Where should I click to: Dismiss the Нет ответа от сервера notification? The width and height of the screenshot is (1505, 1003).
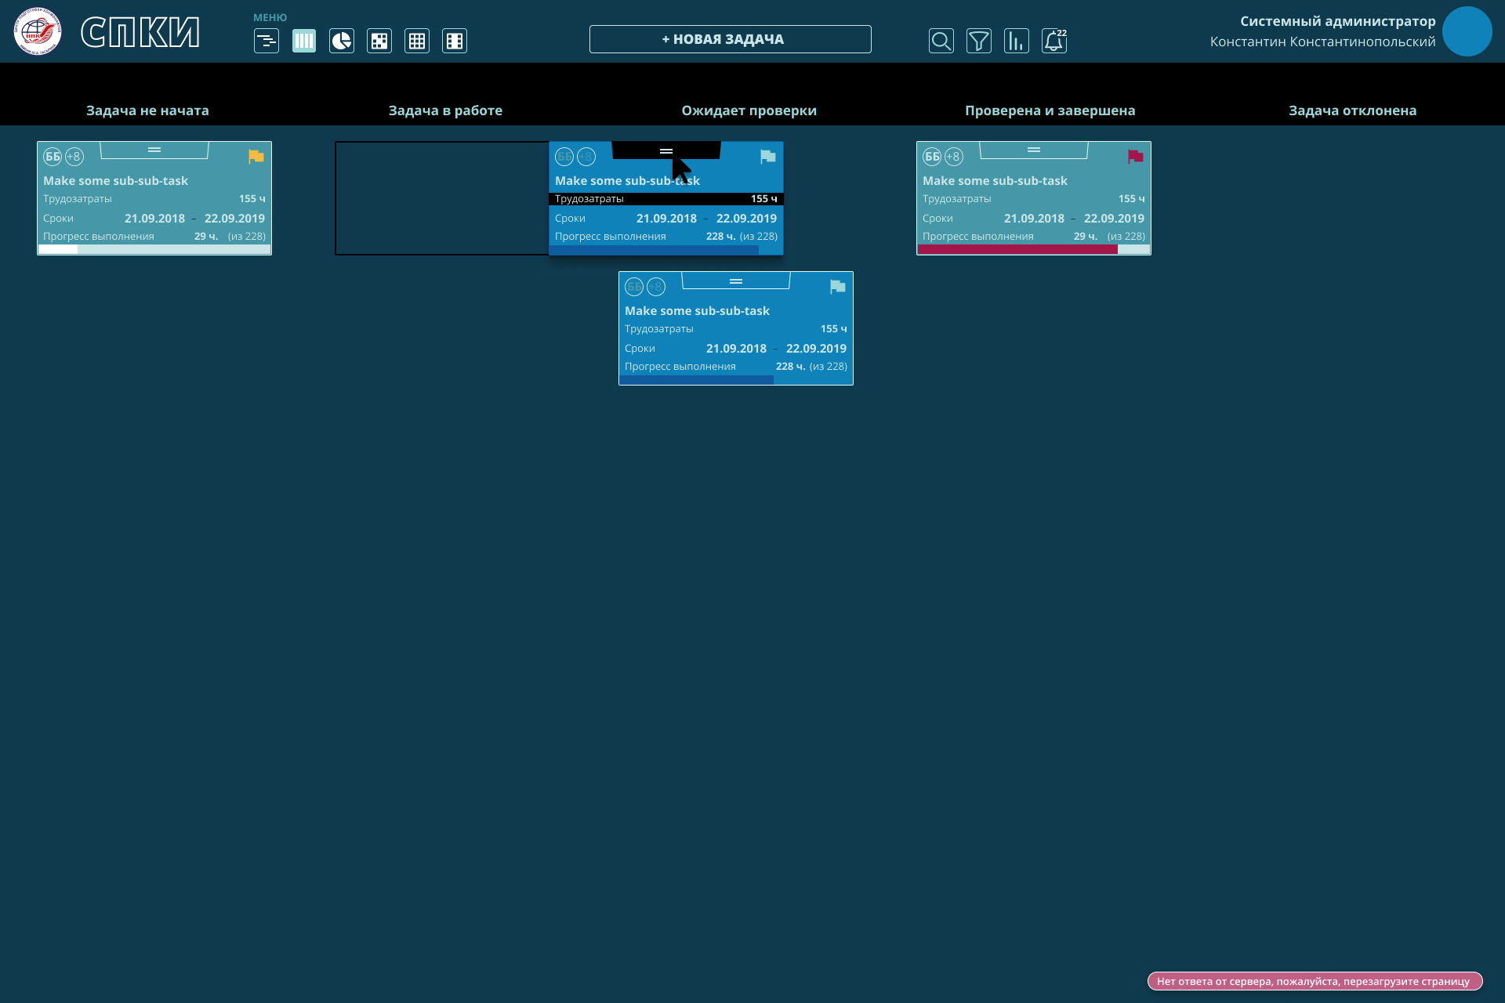click(1315, 981)
